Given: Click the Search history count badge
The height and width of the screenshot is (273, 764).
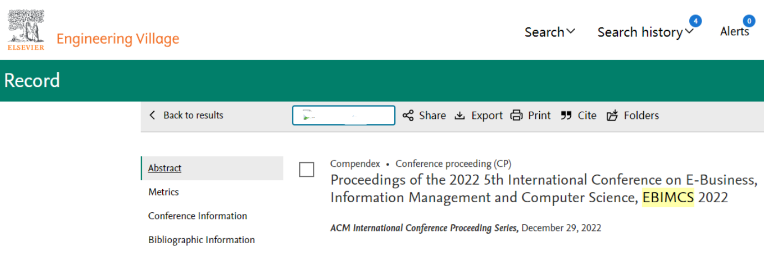Looking at the screenshot, I should pyautogui.click(x=695, y=22).
